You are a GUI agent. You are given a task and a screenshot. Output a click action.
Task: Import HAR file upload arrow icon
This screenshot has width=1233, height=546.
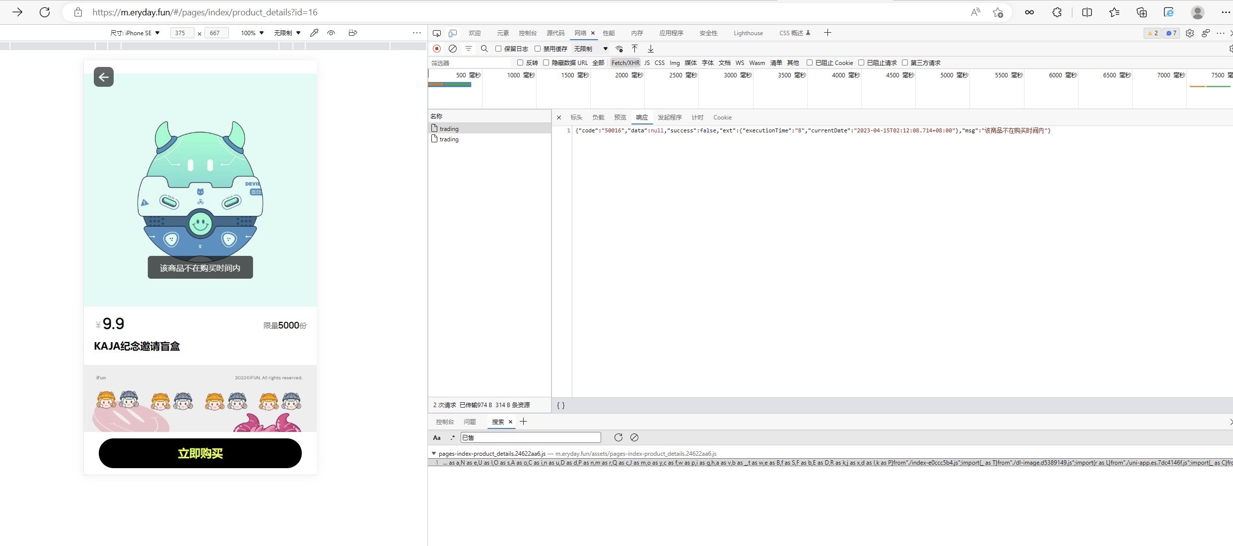click(634, 49)
